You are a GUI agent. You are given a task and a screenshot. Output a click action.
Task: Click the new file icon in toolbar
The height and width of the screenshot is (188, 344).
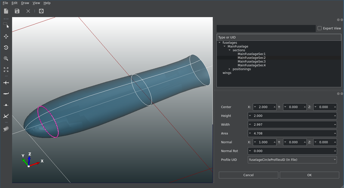click(6, 11)
